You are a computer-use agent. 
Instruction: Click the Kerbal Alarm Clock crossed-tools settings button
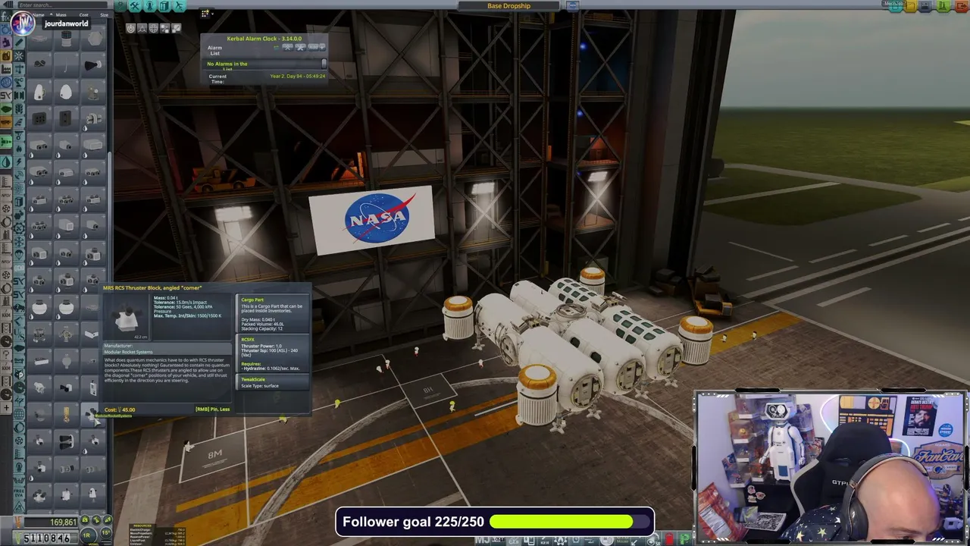tap(300, 47)
